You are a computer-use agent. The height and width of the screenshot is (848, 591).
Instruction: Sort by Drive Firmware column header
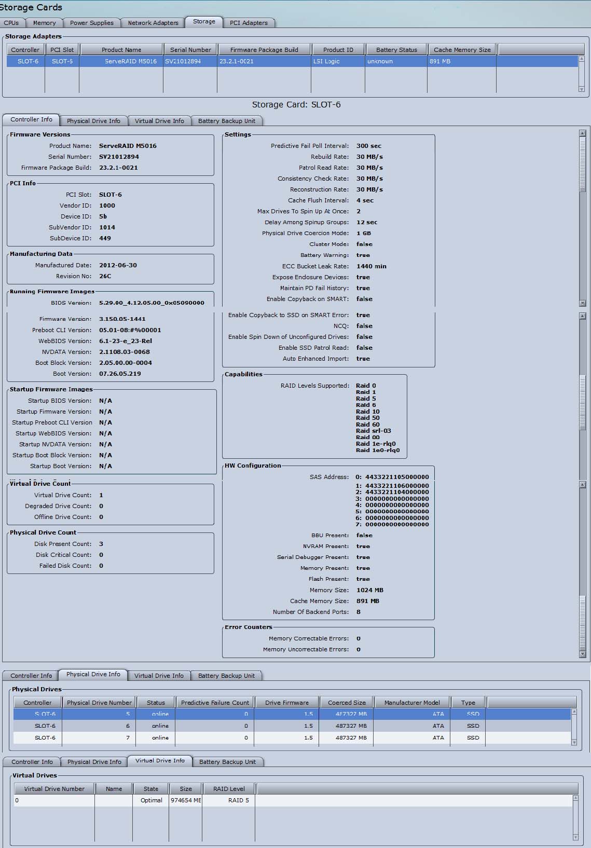tap(286, 703)
